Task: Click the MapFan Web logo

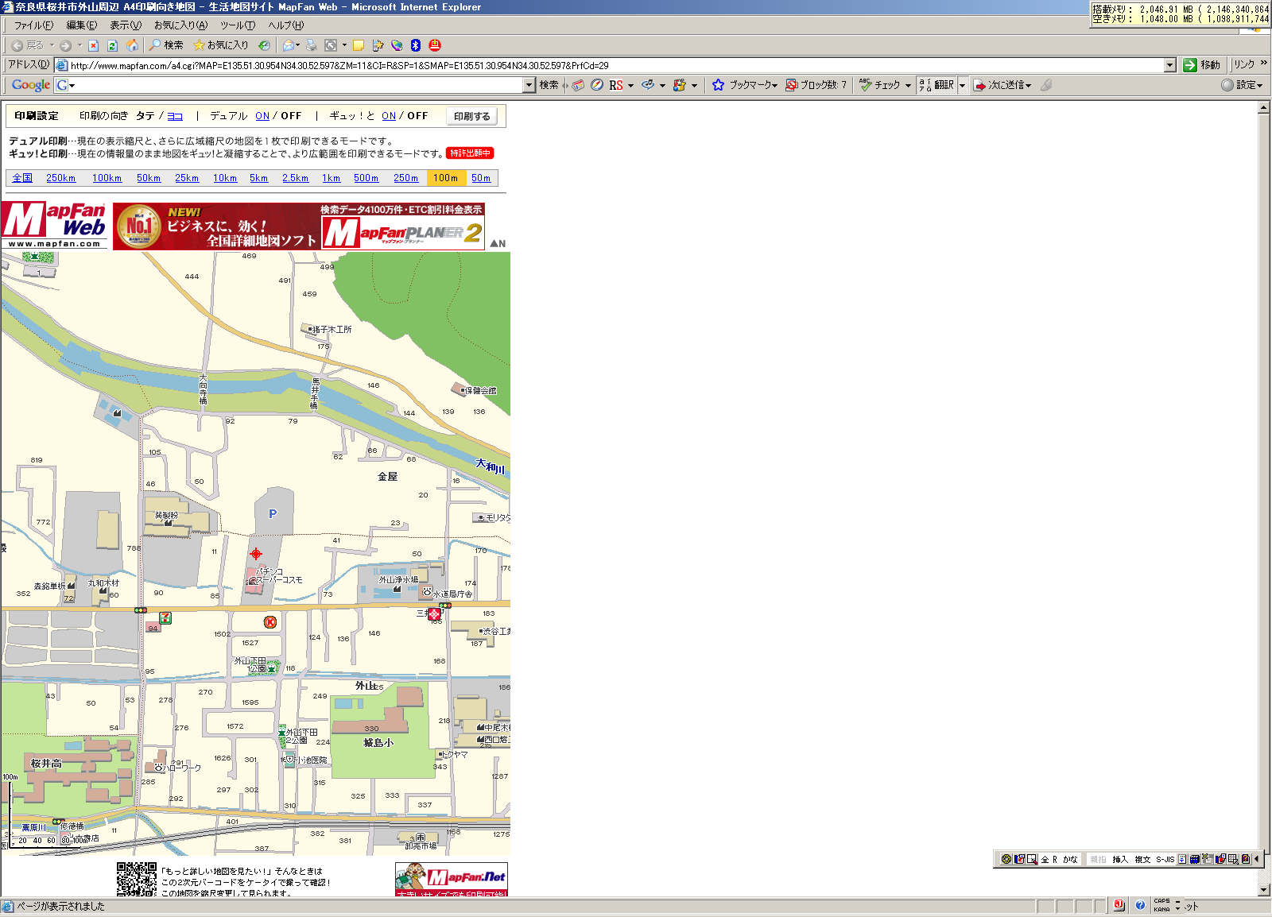Action: pos(54,225)
